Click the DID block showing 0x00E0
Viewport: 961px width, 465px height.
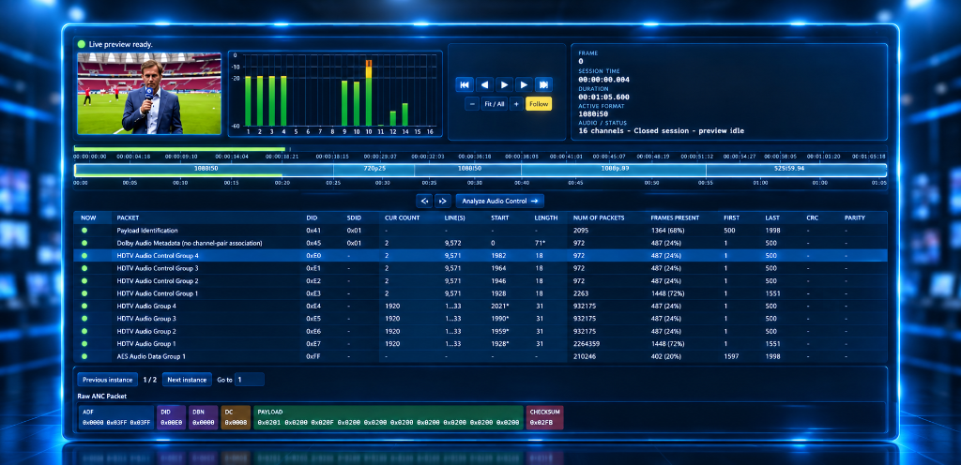pyautogui.click(x=172, y=417)
